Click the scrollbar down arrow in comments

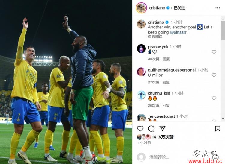[x=223, y=119]
